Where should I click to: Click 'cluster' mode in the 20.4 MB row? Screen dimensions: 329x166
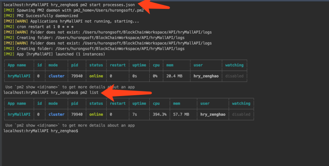[x=56, y=76]
